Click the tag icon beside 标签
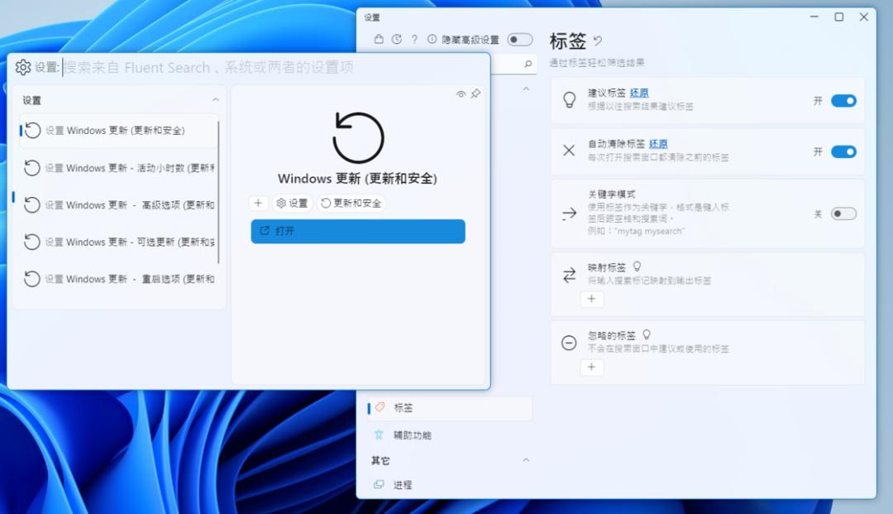This screenshot has width=893, height=514. [380, 407]
